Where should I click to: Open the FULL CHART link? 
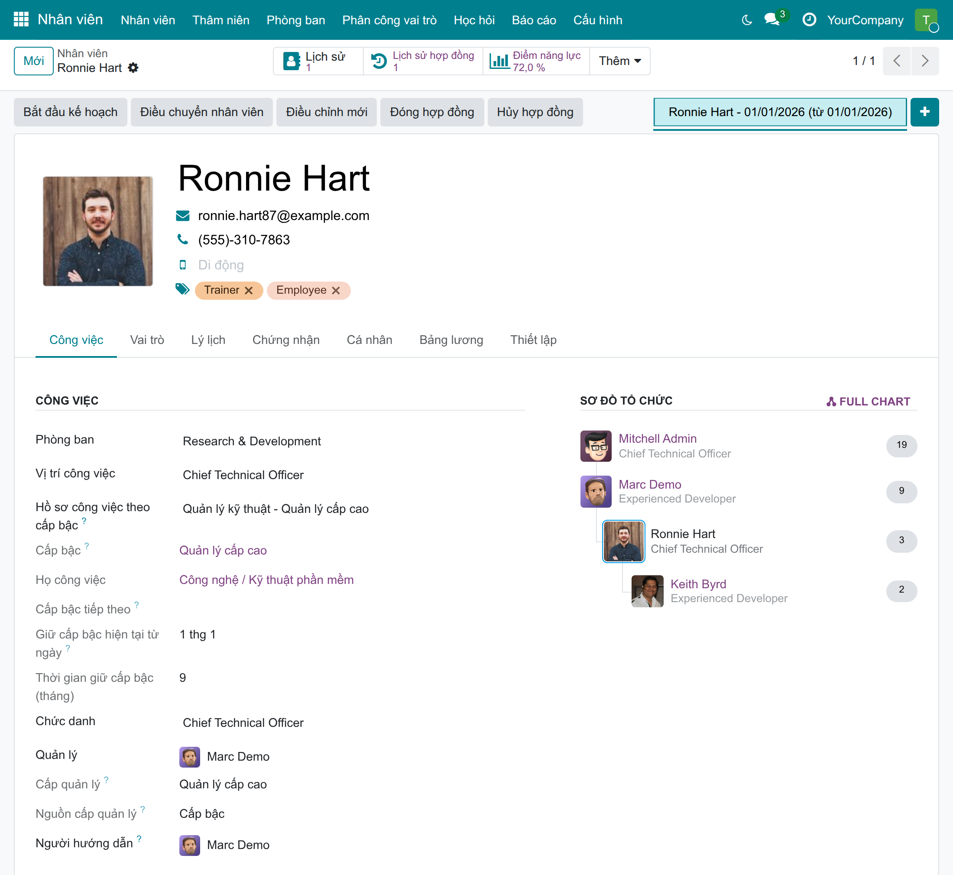pos(868,402)
